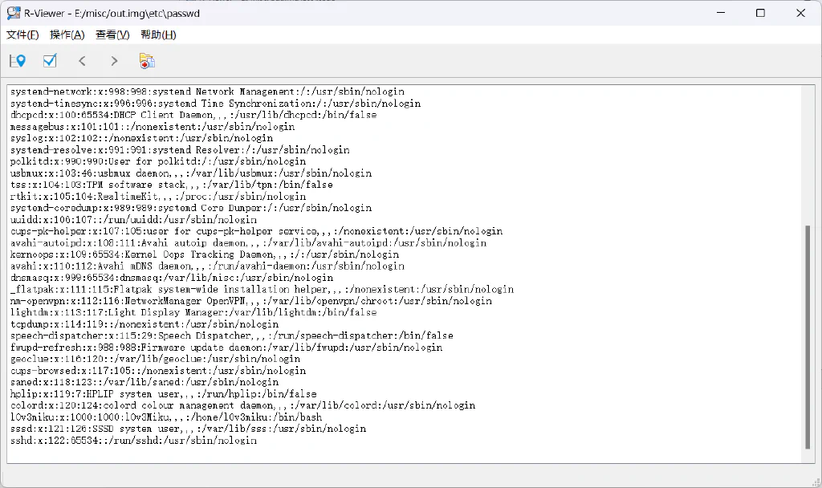Click the nm-openvpn line
822x488 pixels.
coord(251,301)
